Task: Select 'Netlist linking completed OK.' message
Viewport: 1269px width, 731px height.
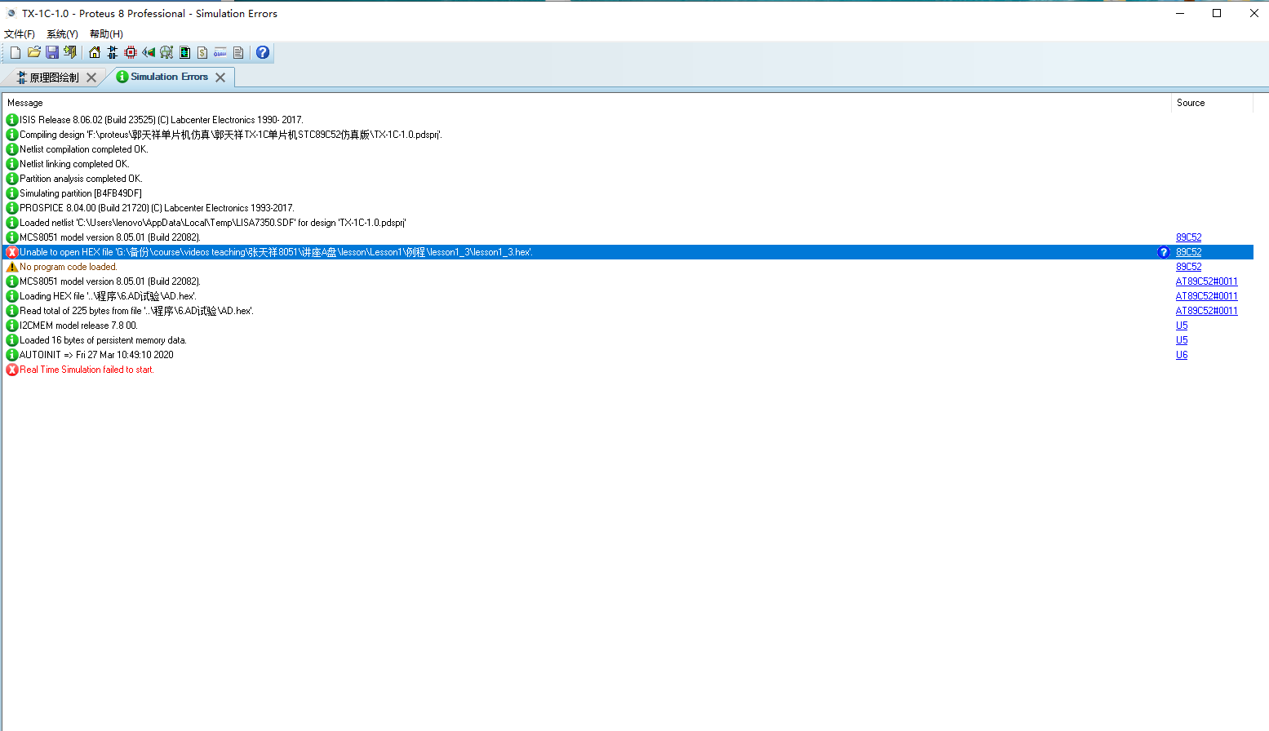Action: [74, 164]
